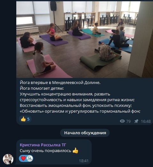Screen dimensions: 153x167
Task: Click the Начало обсуждения label
Action: pos(85,133)
